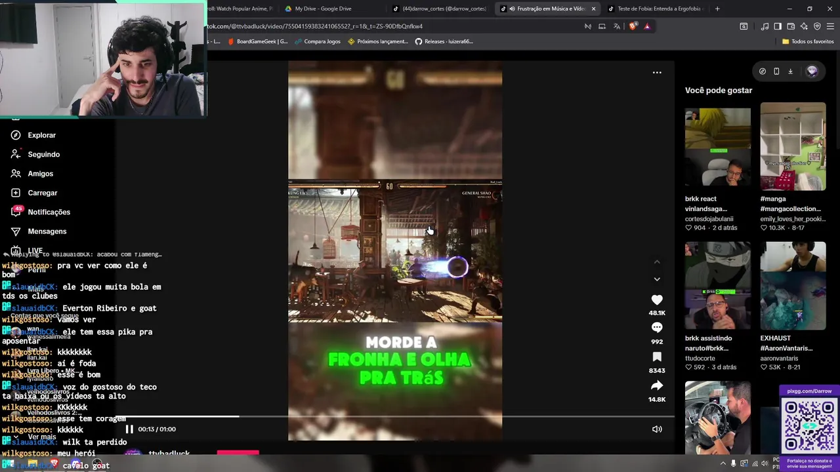Click the system tray network icon
Screen dimensions: 840x472
point(754,463)
